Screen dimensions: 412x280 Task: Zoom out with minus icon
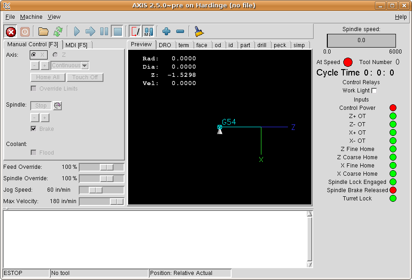[180, 32]
